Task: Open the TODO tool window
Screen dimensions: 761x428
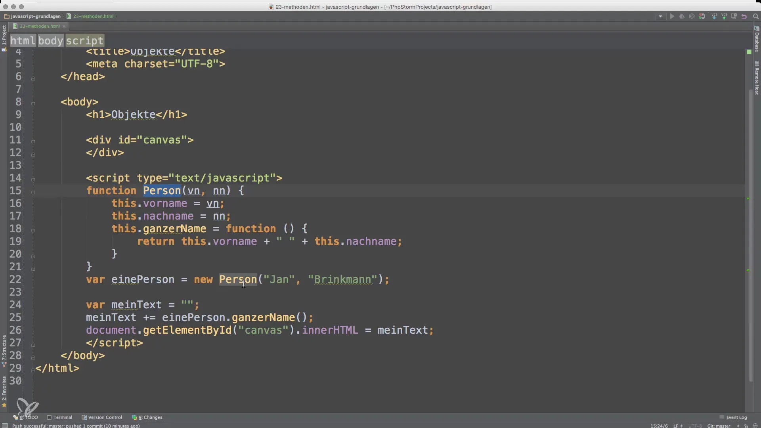Action: 26,417
